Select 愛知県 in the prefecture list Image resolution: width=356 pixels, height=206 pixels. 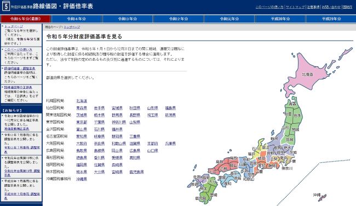click(82, 136)
